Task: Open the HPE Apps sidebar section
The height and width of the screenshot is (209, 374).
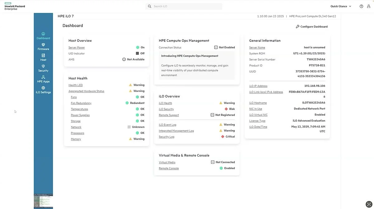Action: (x=43, y=79)
